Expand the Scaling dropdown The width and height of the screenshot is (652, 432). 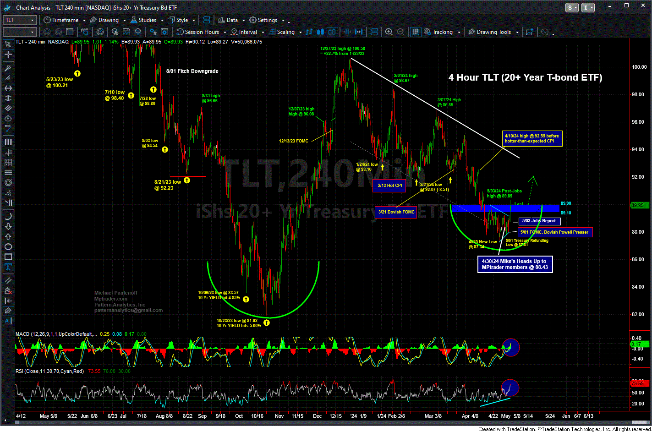tap(301, 33)
